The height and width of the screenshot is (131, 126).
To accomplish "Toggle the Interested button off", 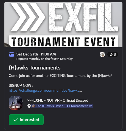I will (x=26, y=120).
